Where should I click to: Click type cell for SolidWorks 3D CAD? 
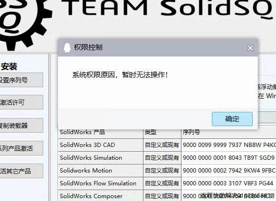(x=162, y=145)
